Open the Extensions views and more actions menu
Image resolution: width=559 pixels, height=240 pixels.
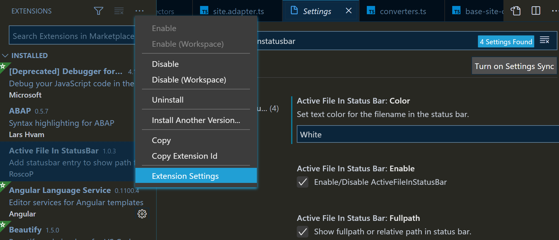click(139, 11)
